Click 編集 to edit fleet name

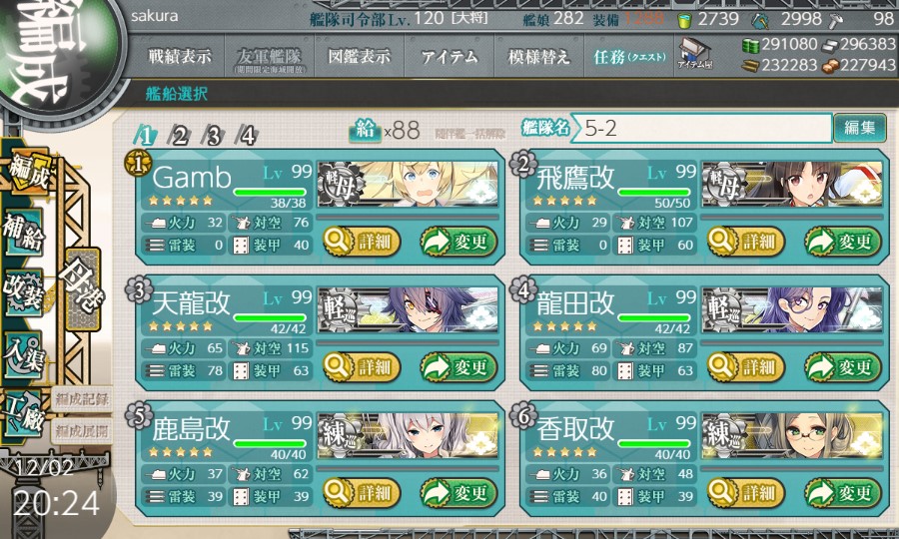coord(859,128)
